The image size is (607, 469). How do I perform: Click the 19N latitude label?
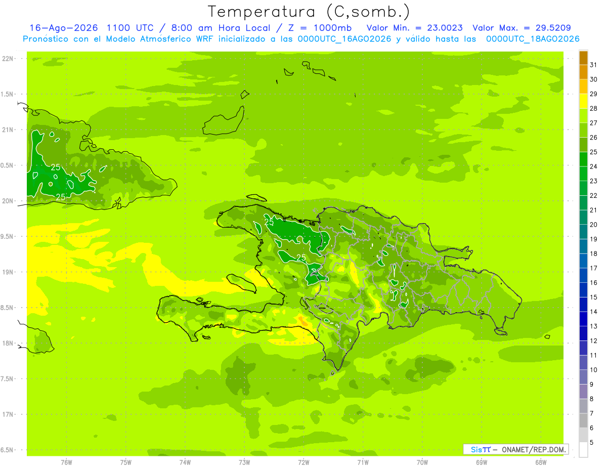pyautogui.click(x=8, y=272)
